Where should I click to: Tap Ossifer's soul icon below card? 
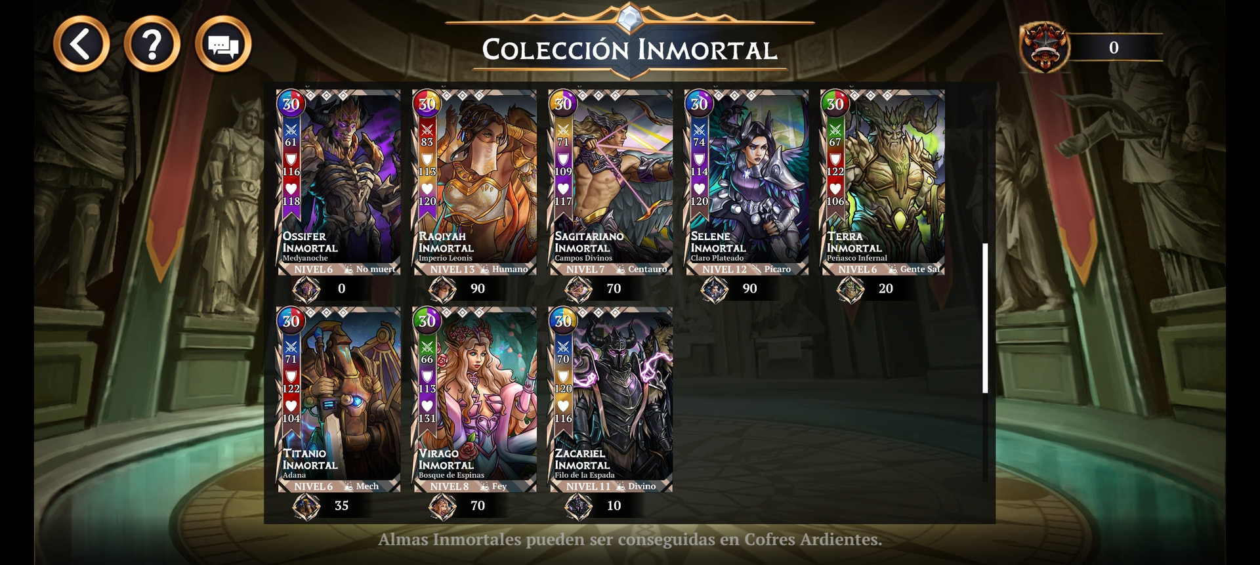(x=306, y=289)
